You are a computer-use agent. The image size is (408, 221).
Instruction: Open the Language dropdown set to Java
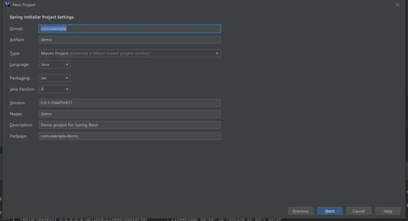pos(55,64)
